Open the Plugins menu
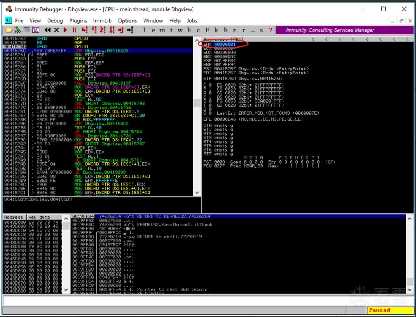416x317 pixels. point(78,20)
